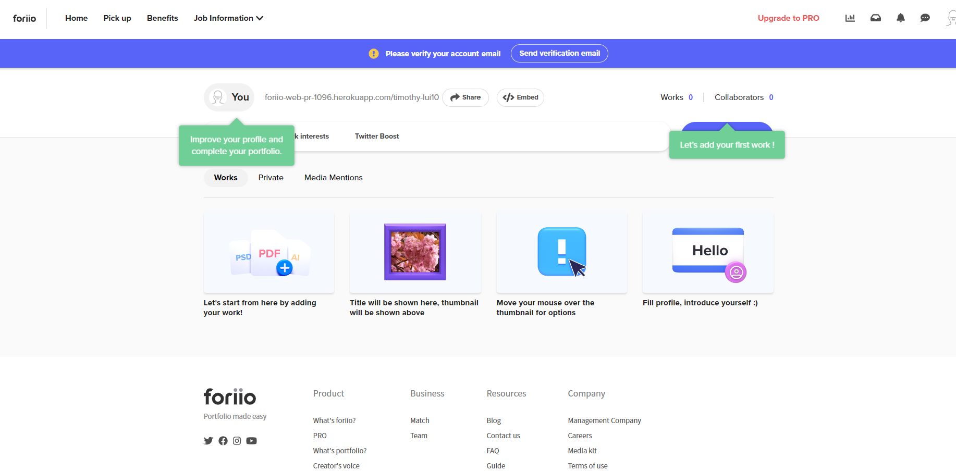Viewport: 956px width, 471px height.
Task: Click the Hello profile card thumbnail
Action: click(708, 253)
